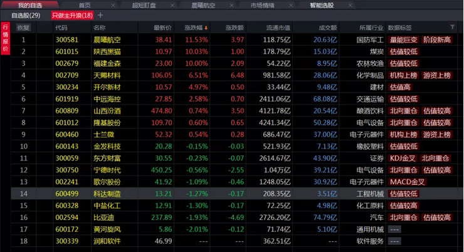Select the 自选股(29) watchlist group
The height and width of the screenshot is (252, 464).
tap(26, 15)
